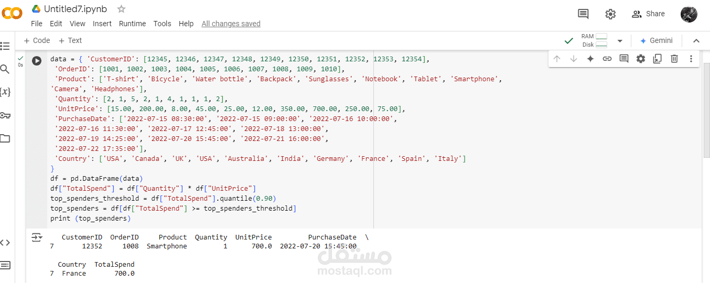Mirror the cell in a tab
710x283 pixels.
point(658,59)
